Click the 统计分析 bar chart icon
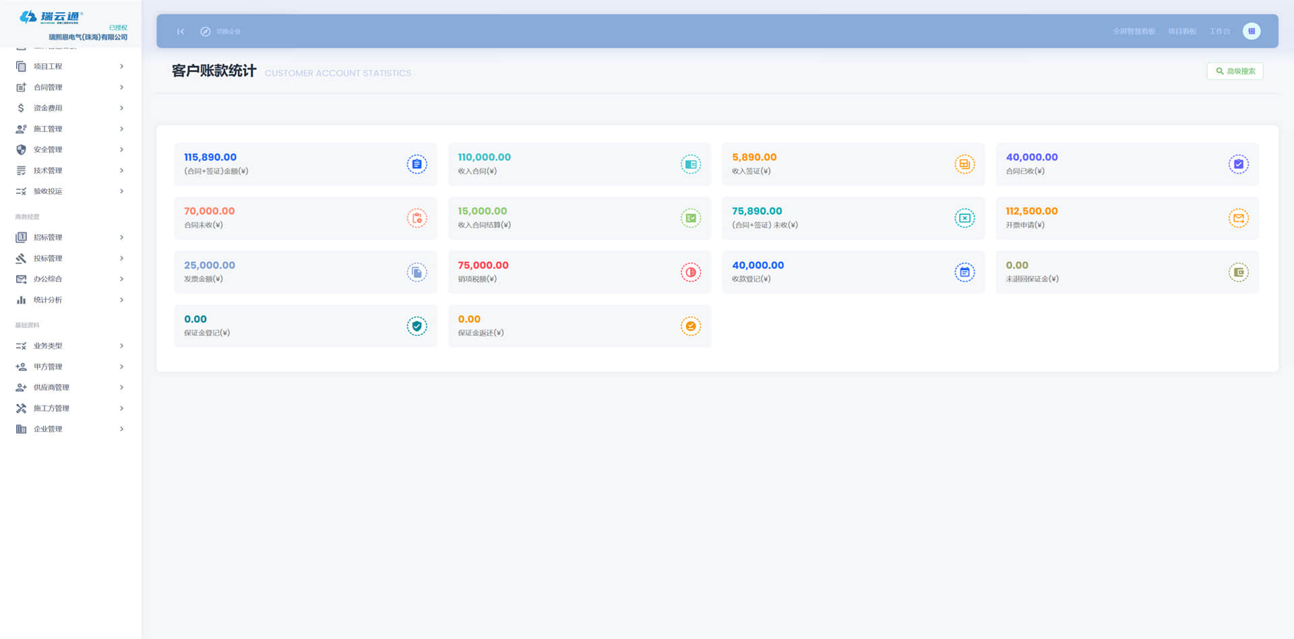 tap(21, 300)
